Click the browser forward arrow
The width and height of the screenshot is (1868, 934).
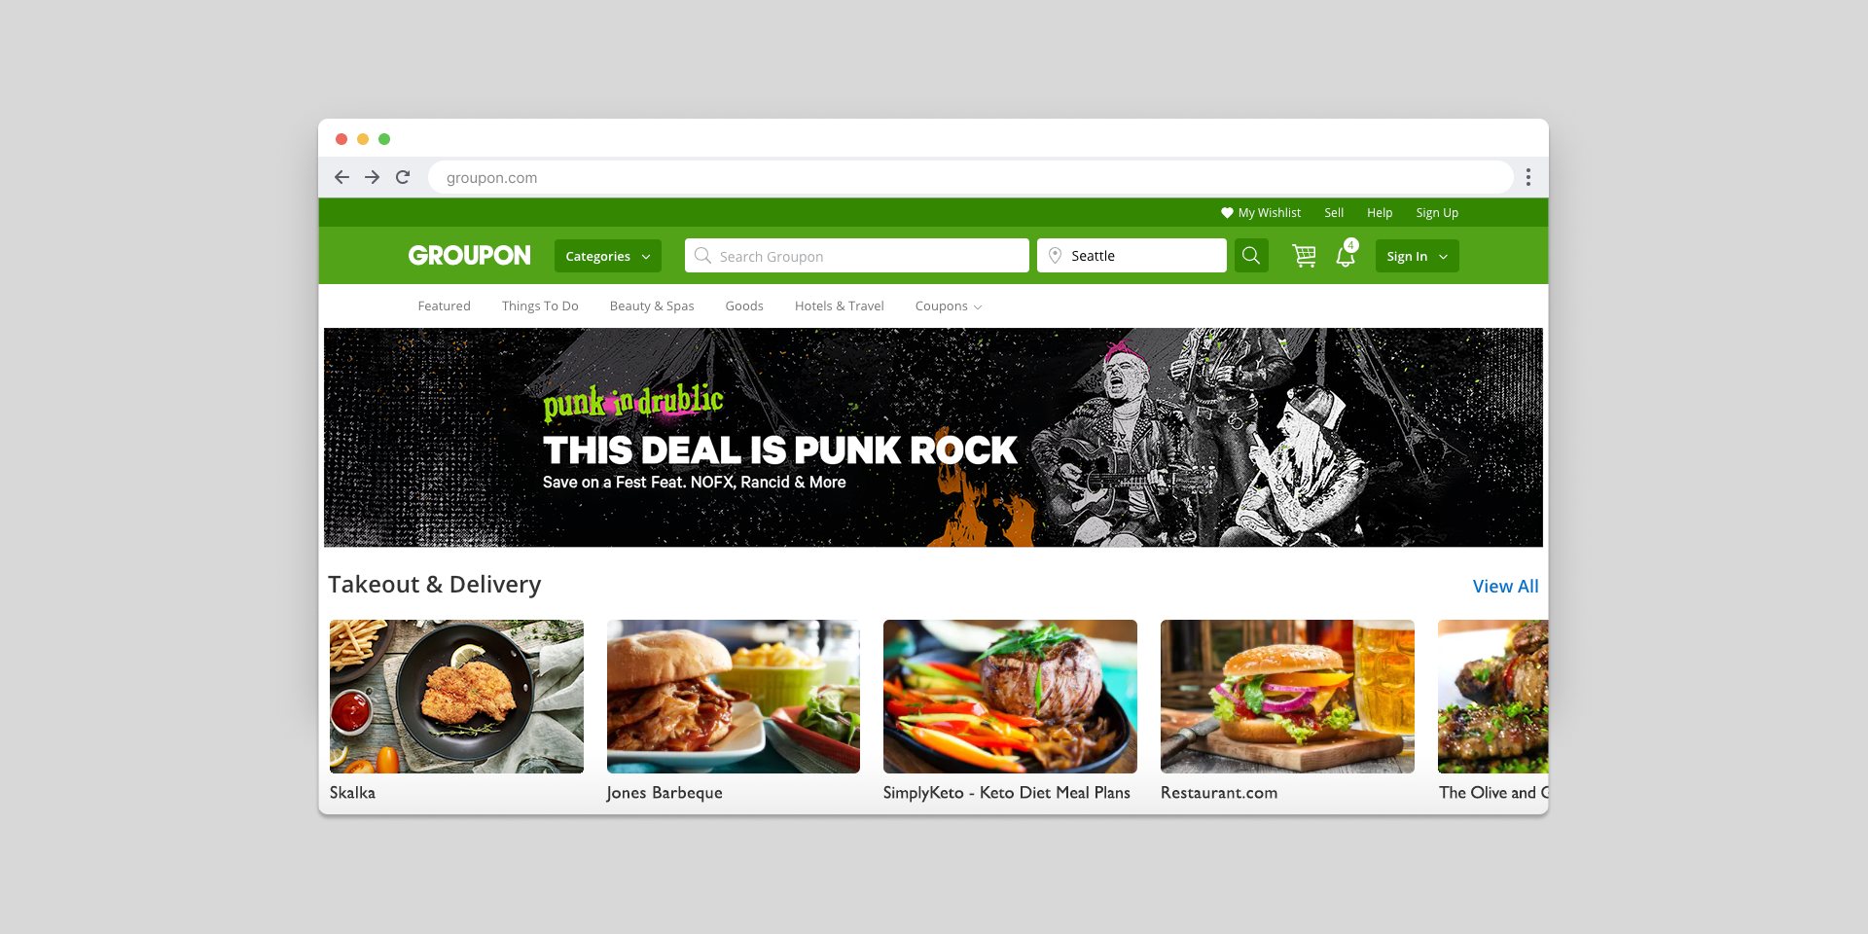pos(372,177)
